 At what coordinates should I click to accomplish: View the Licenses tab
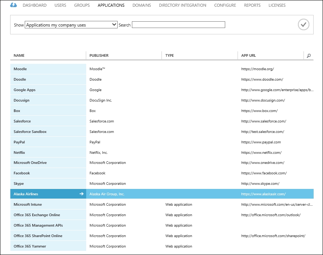point(277,5)
